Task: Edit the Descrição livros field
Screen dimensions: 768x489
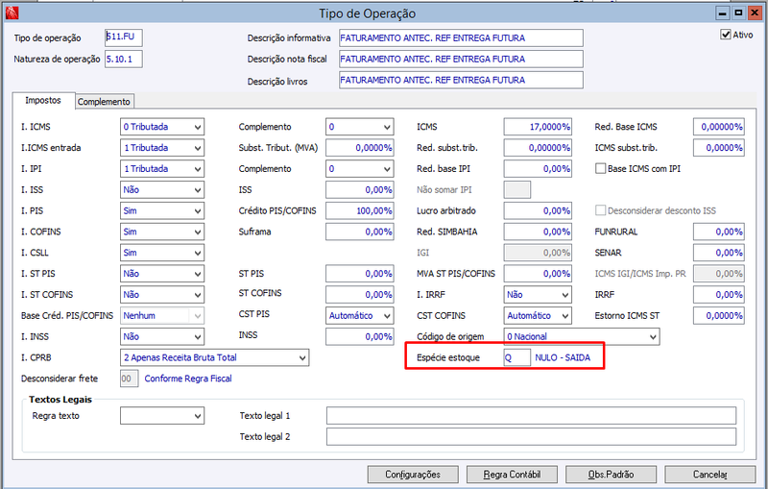Action: 461,80
